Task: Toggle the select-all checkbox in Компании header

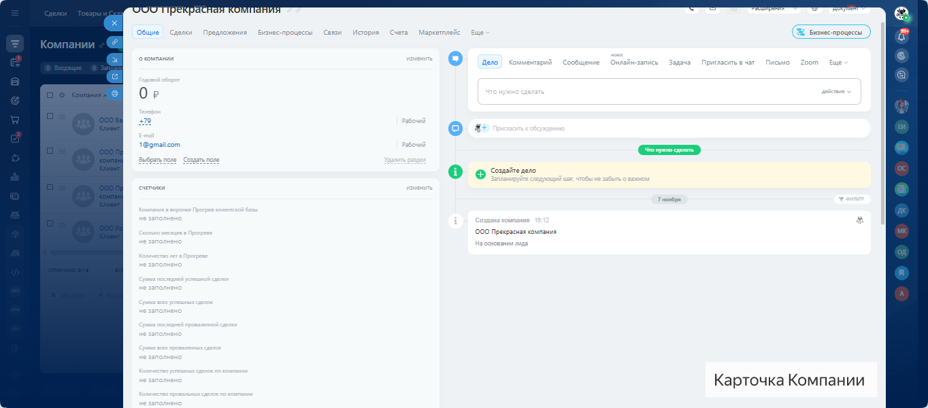Action: pos(50,95)
